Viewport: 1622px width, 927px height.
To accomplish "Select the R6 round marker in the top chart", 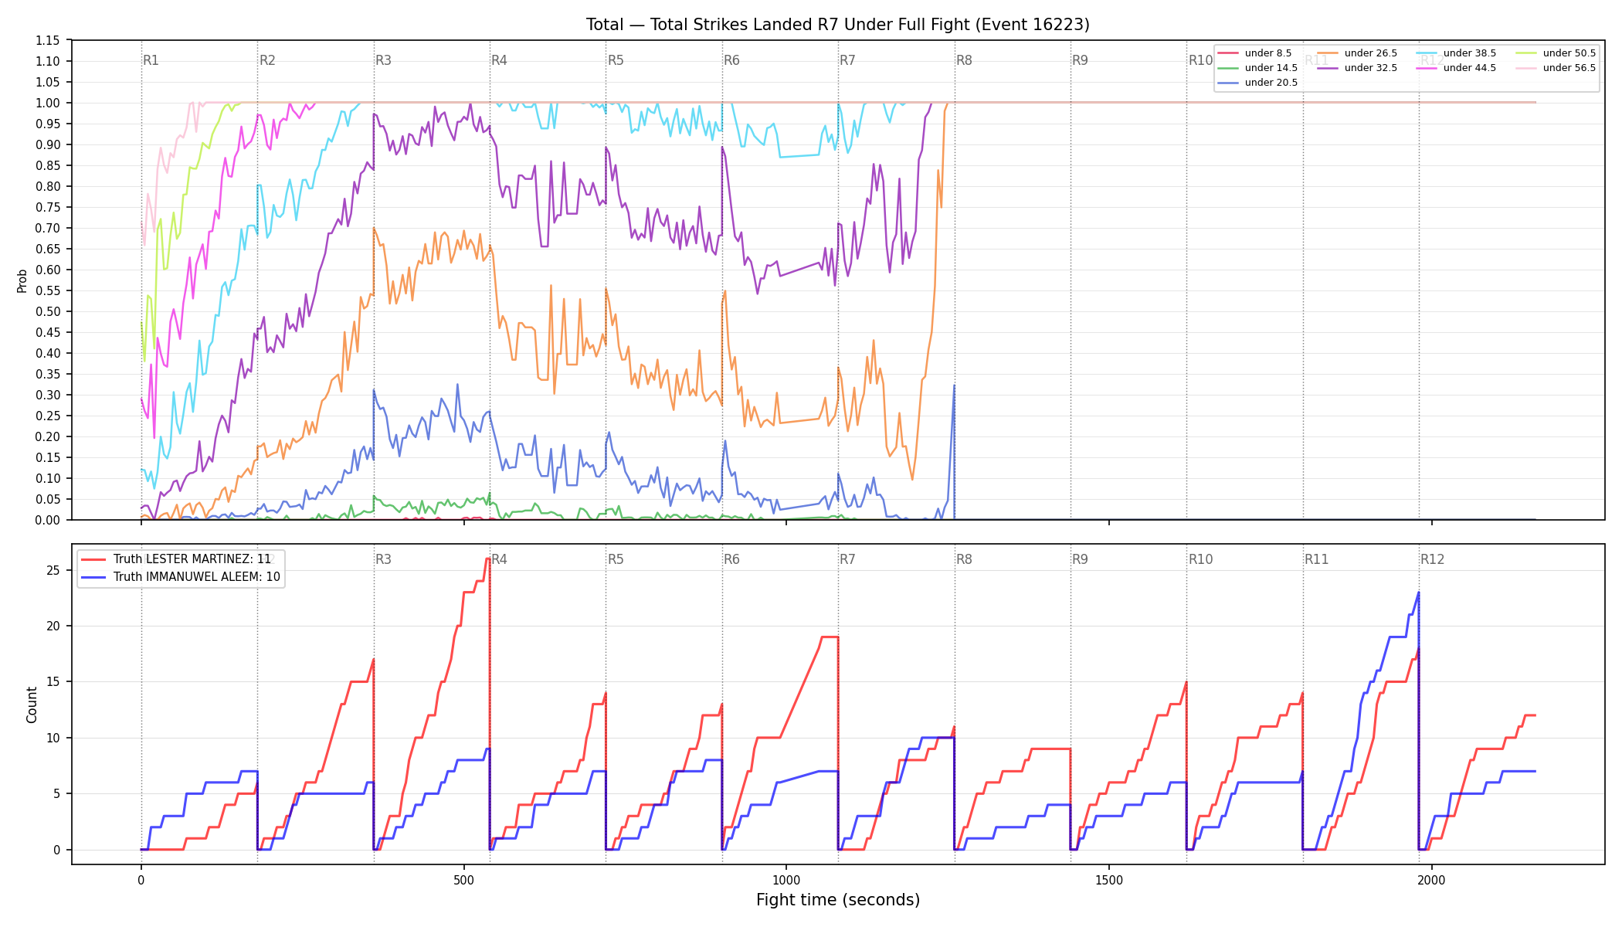I will click(731, 60).
